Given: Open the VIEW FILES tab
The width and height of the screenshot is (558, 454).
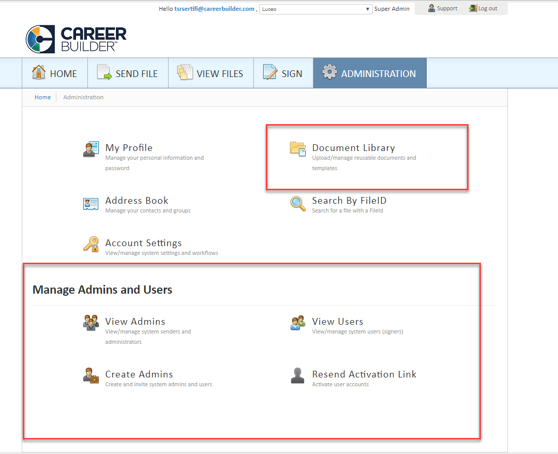Looking at the screenshot, I should point(211,73).
